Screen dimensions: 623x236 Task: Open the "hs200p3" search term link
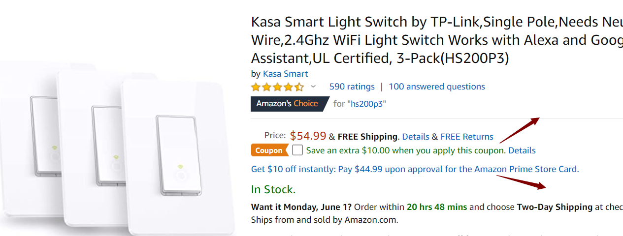pyautogui.click(x=367, y=104)
